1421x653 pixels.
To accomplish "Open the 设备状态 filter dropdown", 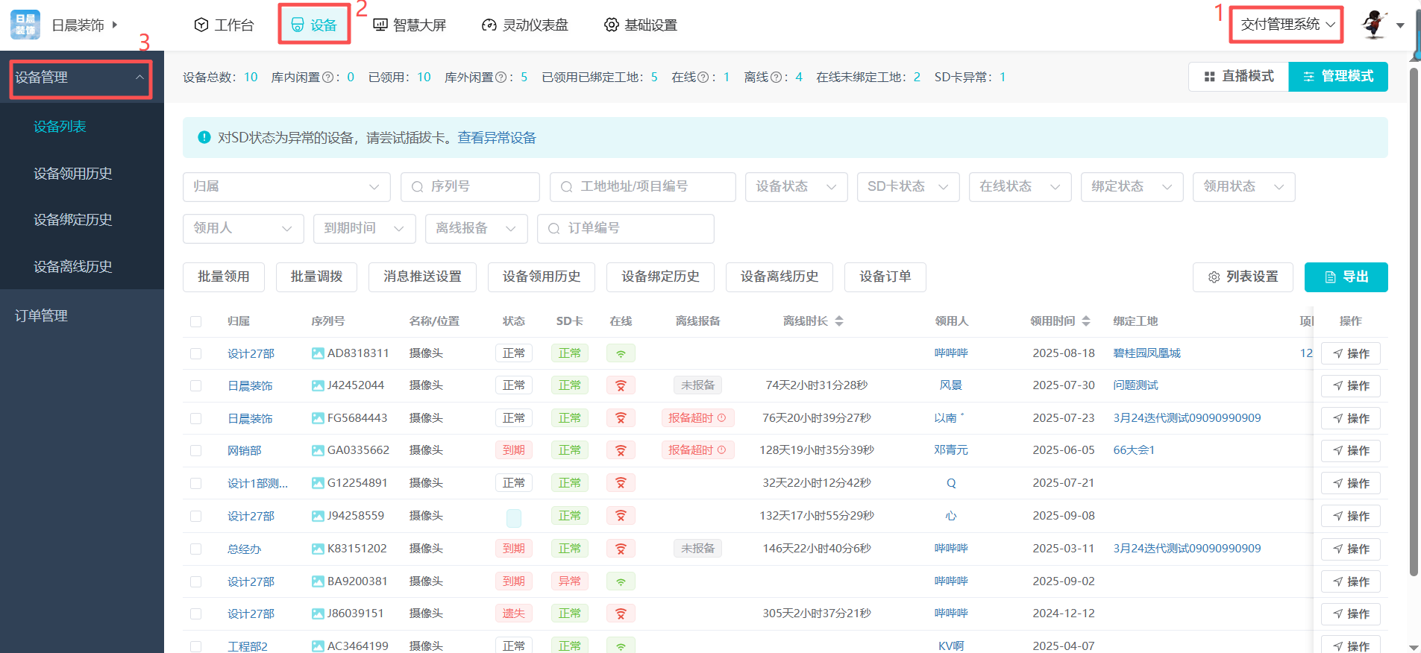I will 796,186.
